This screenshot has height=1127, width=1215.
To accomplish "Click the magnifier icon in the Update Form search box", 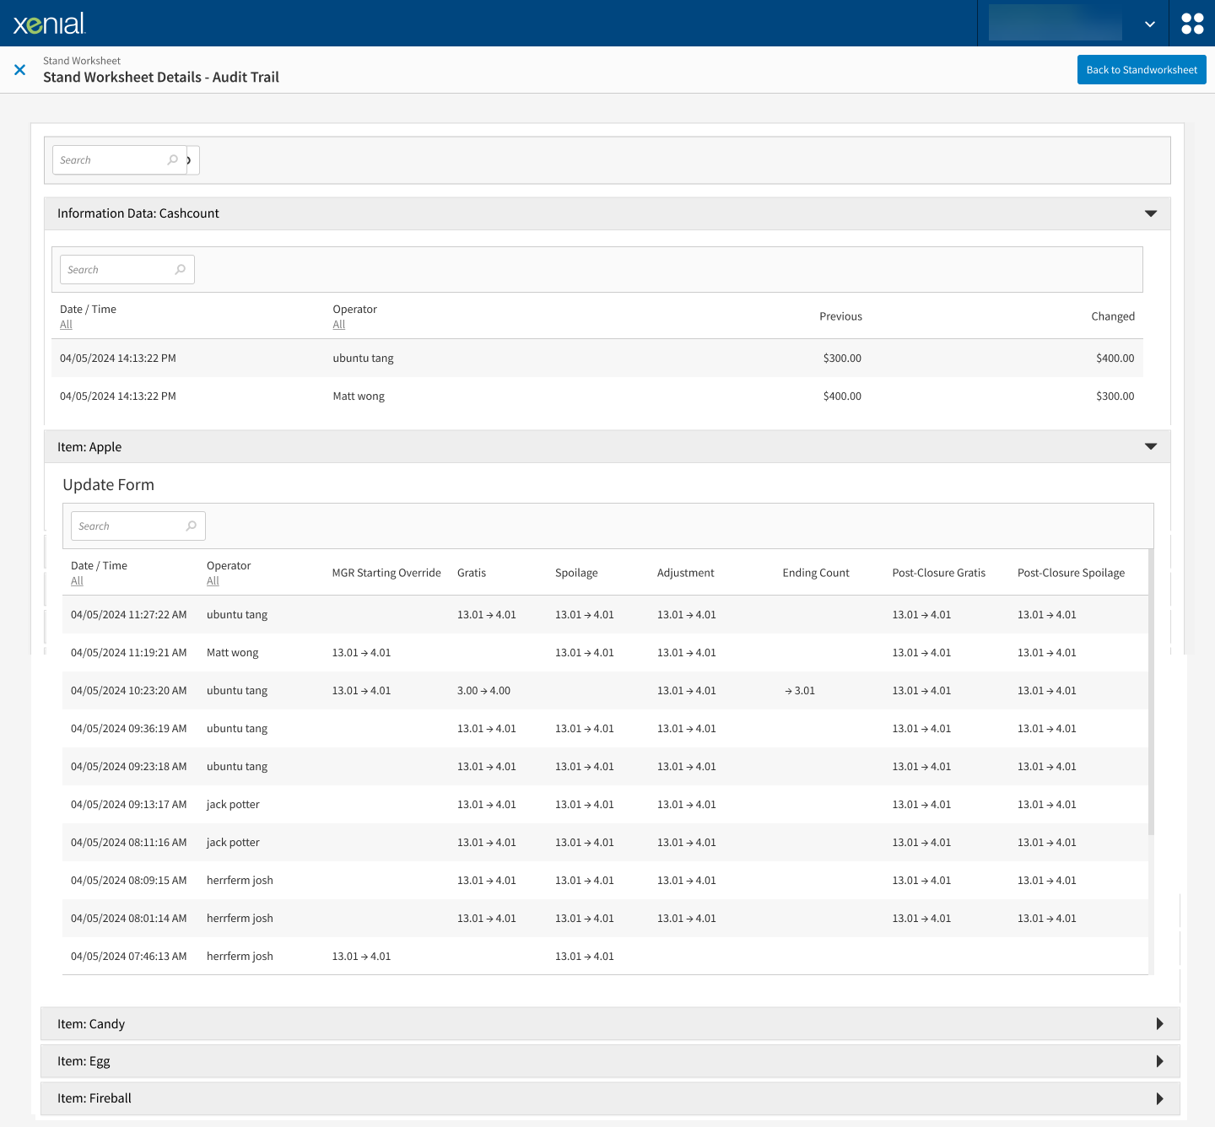I will pos(192,526).
